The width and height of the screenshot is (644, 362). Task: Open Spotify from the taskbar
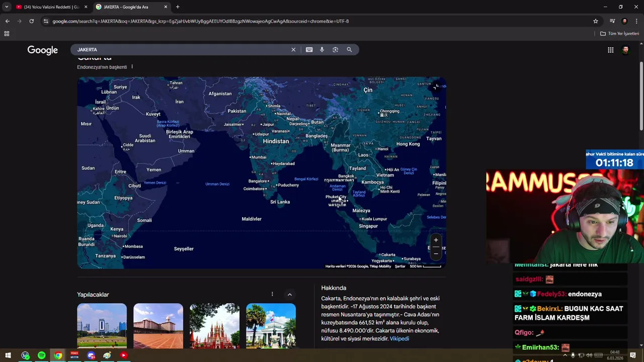click(42, 355)
